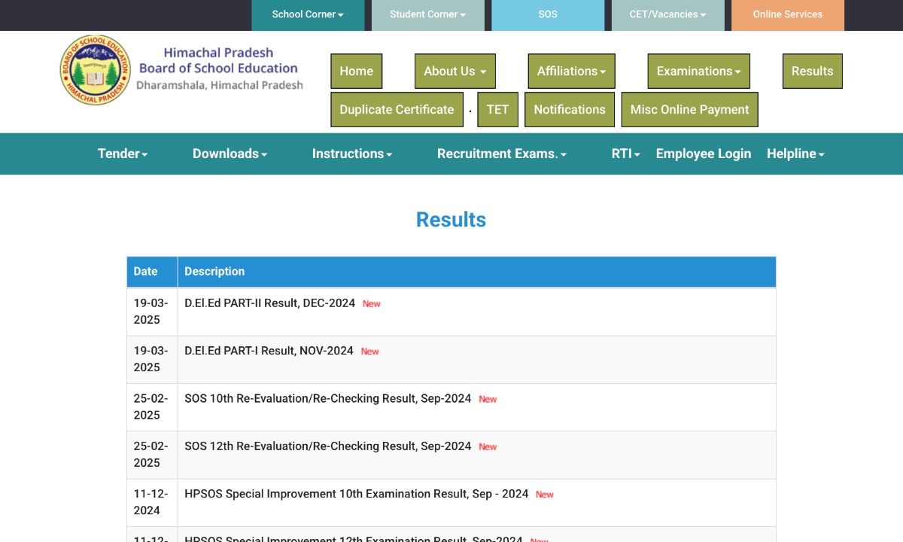Expand the Downloads menu
903x542 pixels.
[x=230, y=154]
